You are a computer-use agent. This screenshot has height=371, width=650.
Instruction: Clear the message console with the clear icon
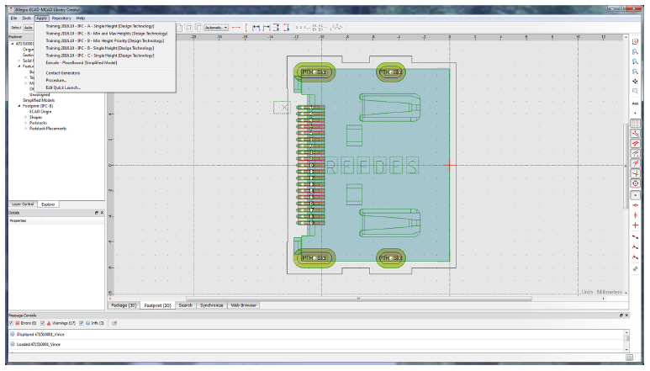click(x=114, y=322)
